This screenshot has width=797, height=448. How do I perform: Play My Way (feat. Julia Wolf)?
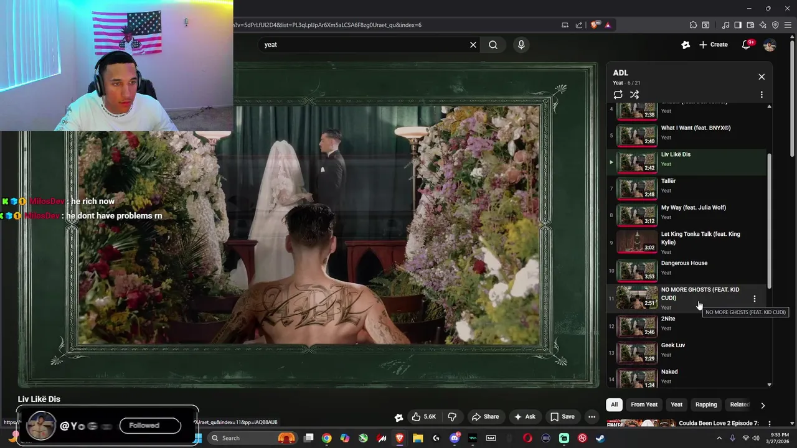tap(687, 216)
